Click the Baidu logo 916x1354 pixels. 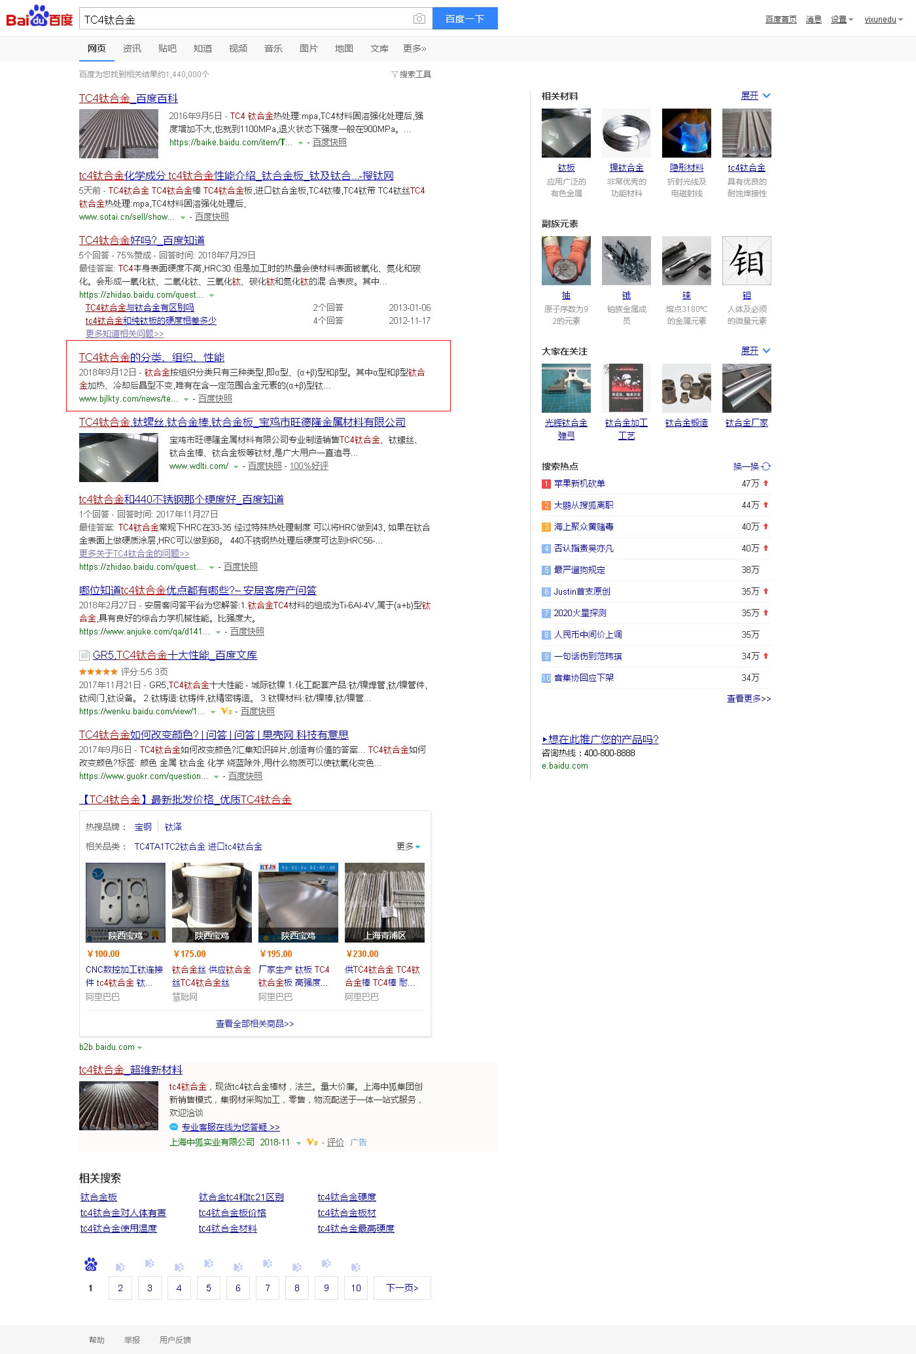pyautogui.click(x=39, y=16)
